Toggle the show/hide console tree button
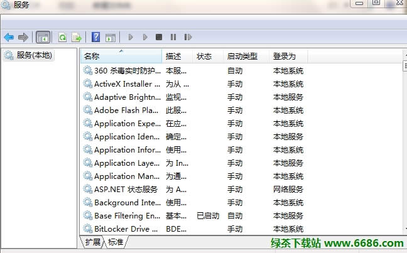Screen dimensions: 407x253 [43, 38]
